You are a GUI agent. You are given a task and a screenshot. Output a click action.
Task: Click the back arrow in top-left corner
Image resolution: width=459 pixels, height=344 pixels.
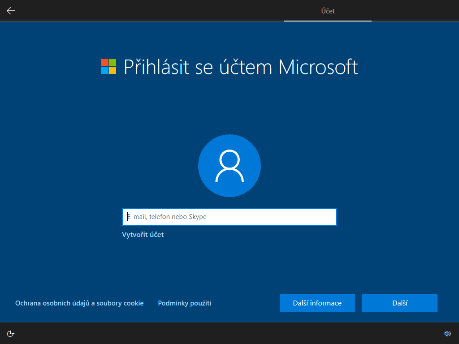[11, 10]
